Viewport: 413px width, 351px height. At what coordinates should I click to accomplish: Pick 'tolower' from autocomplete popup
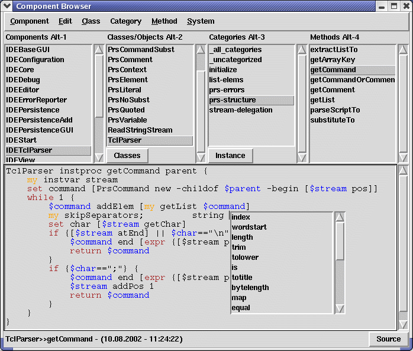(245, 257)
